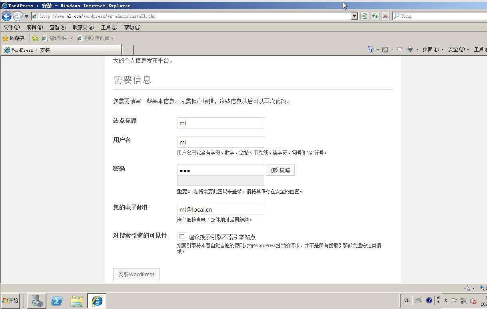Open PowerShell from the taskbar
This screenshot has height=309, width=487.
tap(57, 301)
